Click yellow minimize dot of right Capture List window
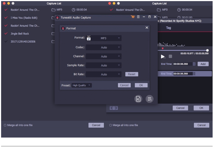This screenshot has height=148, width=214. [x=114, y=3]
